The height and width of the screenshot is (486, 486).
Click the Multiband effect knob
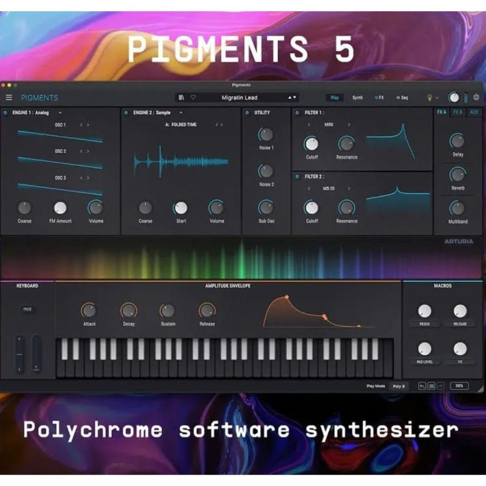click(x=457, y=208)
